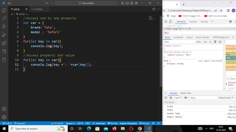Viewport: 236px width, 132px height.
Task: Change indentation via Spaces: 4
Action: coord(70,123)
